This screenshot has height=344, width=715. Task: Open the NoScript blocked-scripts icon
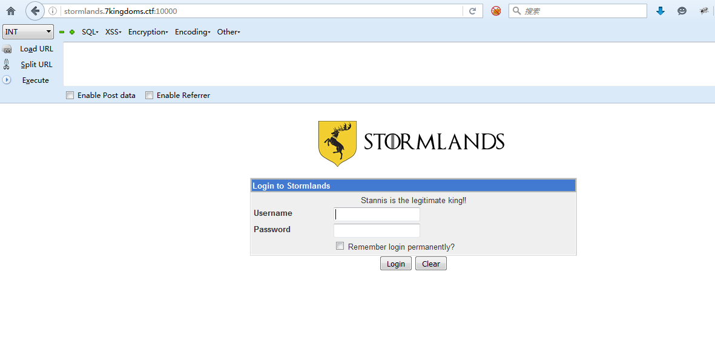pos(496,11)
